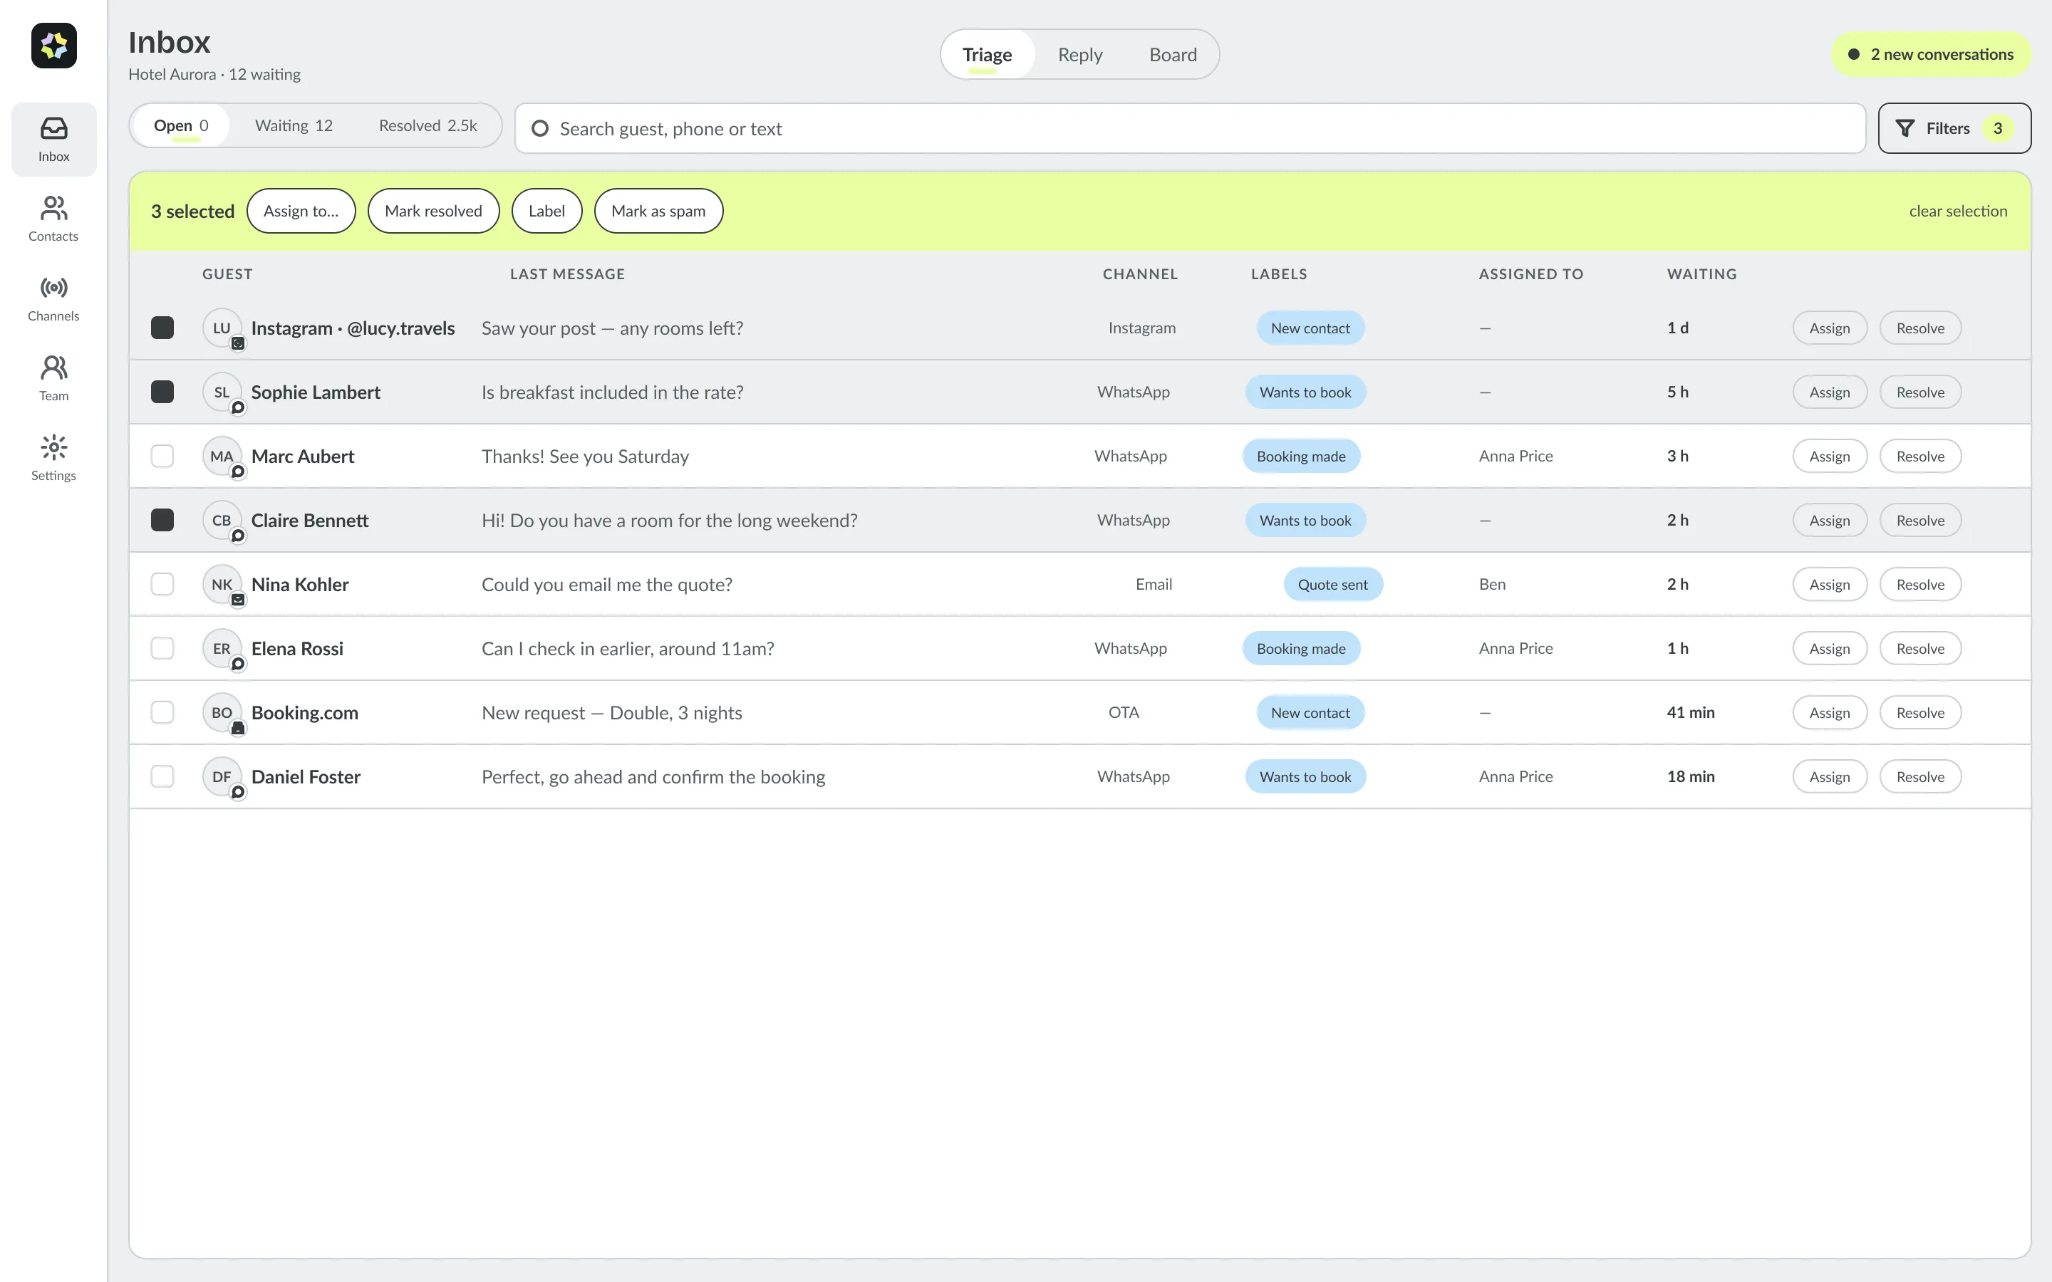2052x1282 pixels.
Task: Click Daniel Foster's DF avatar
Action: tap(222, 776)
